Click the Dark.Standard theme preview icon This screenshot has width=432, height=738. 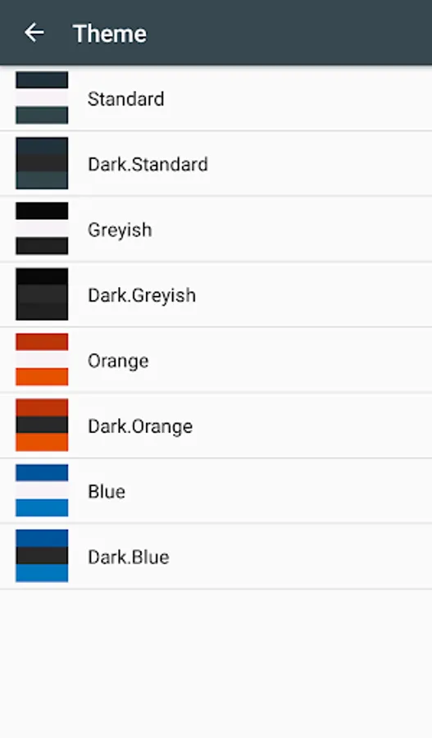42,163
